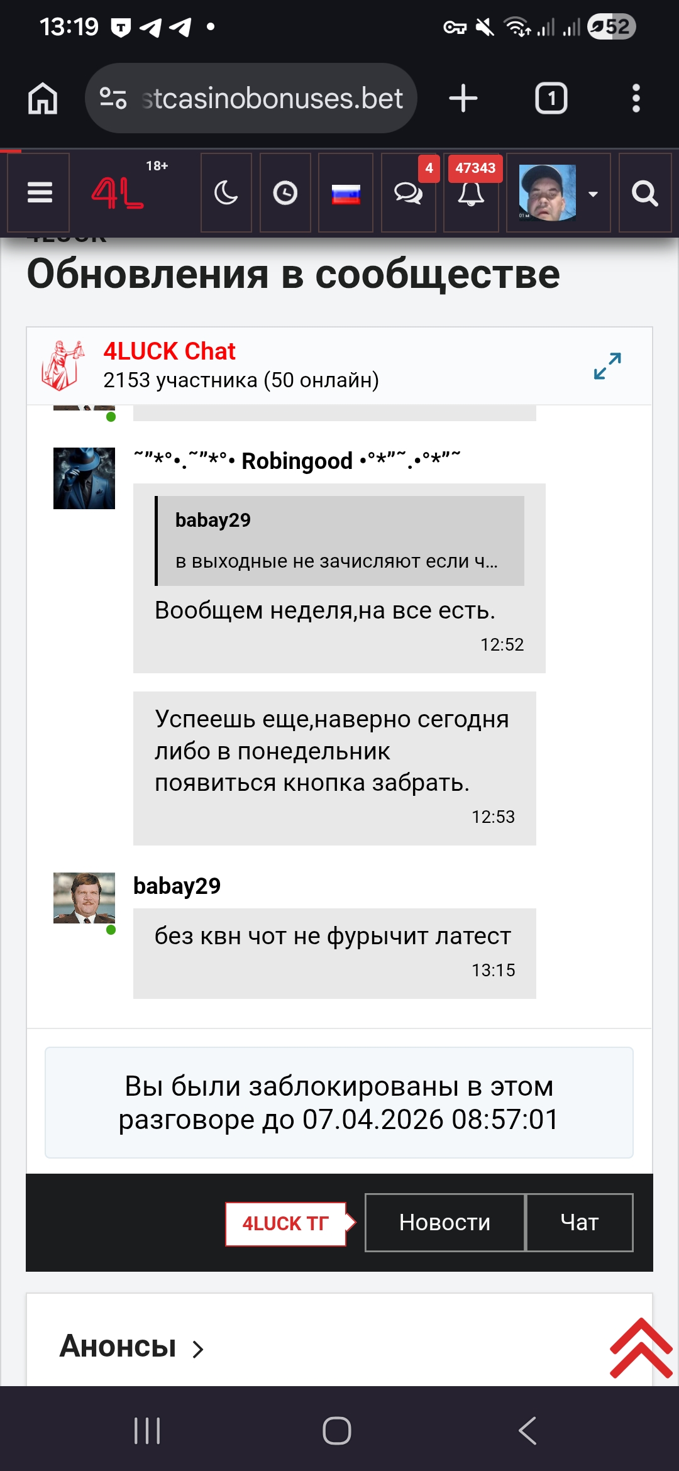
Task: Open the hamburger site menu
Action: coord(39,193)
